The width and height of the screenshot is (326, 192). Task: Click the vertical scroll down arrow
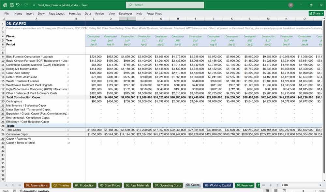point(324,181)
